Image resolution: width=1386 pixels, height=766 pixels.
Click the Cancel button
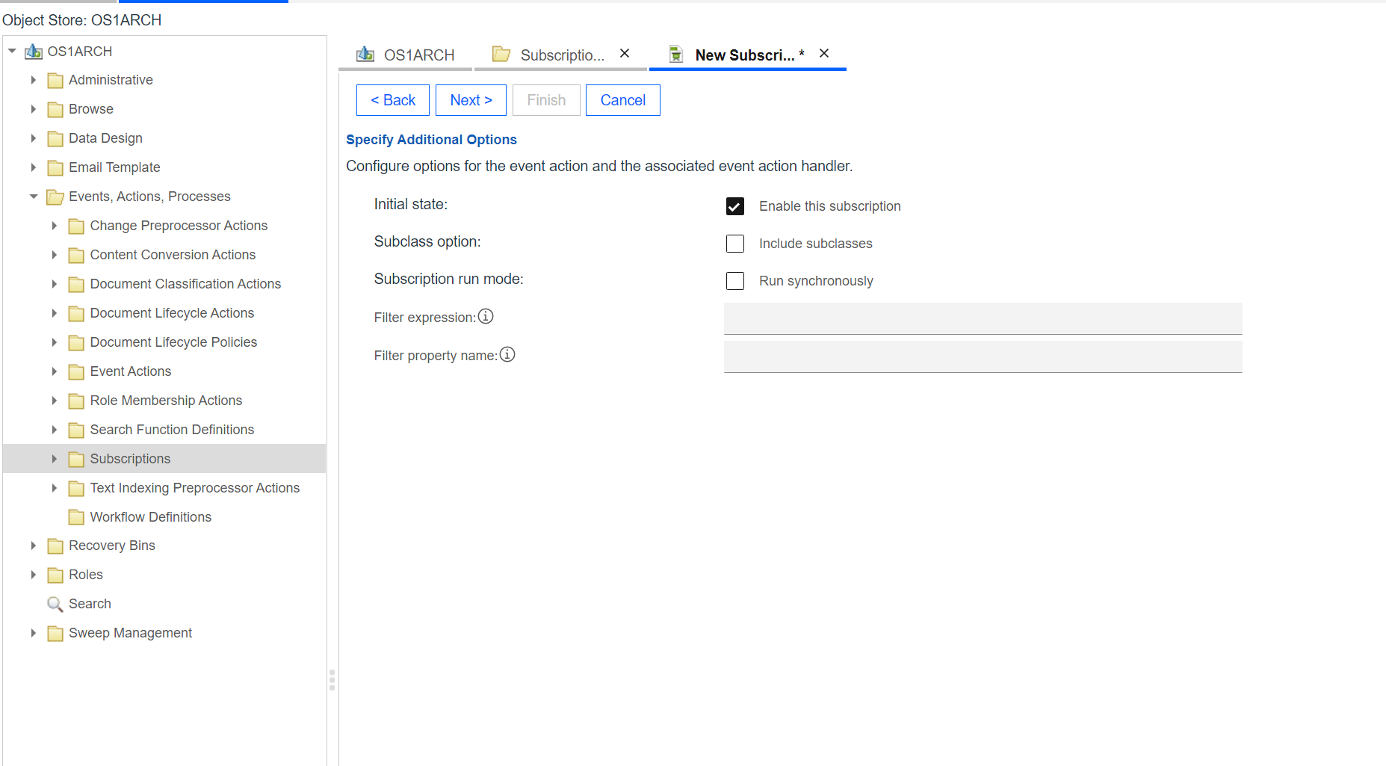[x=622, y=100]
